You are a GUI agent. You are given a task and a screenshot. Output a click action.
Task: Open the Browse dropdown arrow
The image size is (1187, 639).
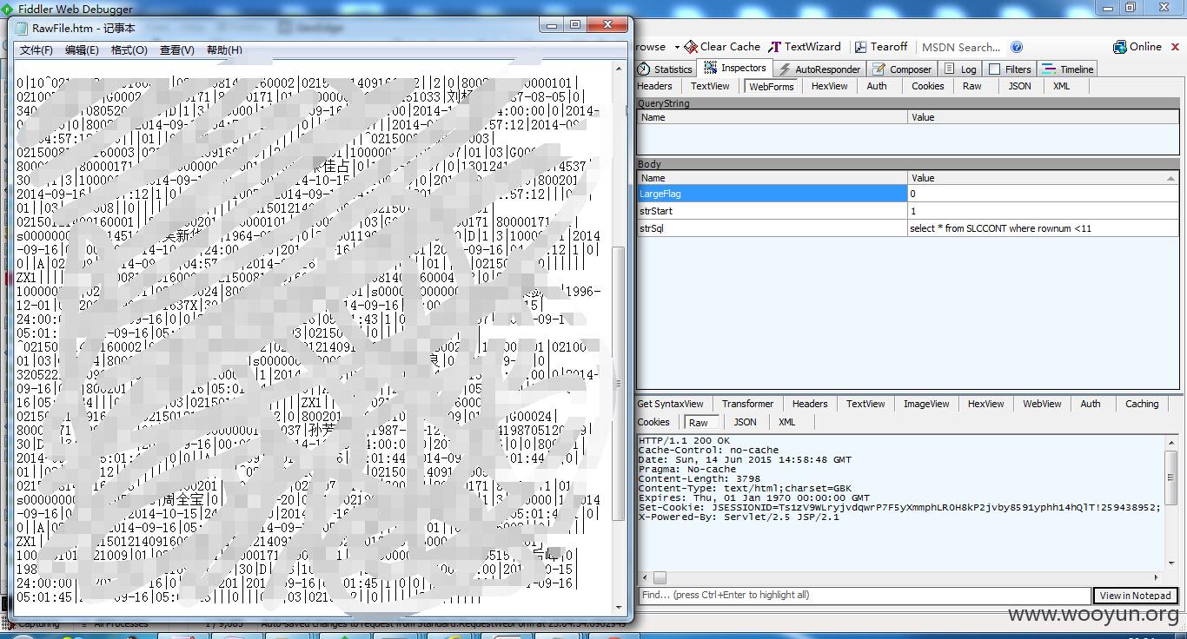tap(677, 47)
